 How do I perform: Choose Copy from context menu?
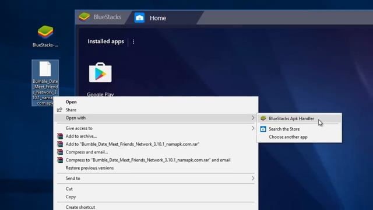click(71, 197)
